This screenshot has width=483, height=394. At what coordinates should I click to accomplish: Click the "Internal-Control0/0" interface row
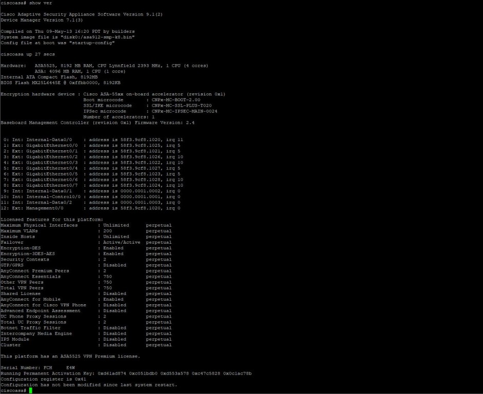click(x=90, y=197)
